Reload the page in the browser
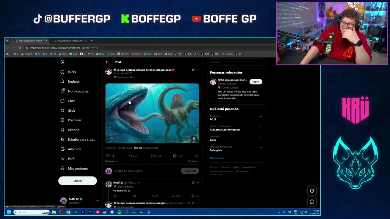This screenshot has height=219, width=390. click(19, 48)
